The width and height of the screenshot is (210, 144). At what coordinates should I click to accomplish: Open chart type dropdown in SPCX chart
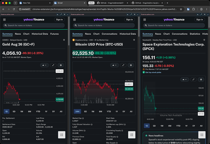184,80
